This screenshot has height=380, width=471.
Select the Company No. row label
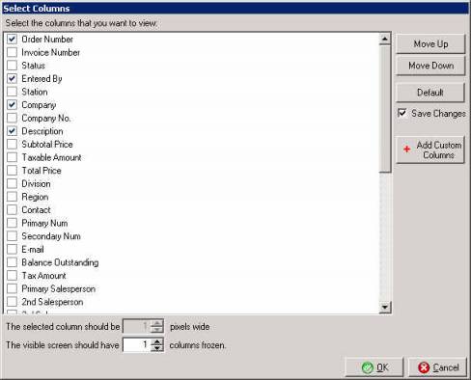(x=46, y=118)
